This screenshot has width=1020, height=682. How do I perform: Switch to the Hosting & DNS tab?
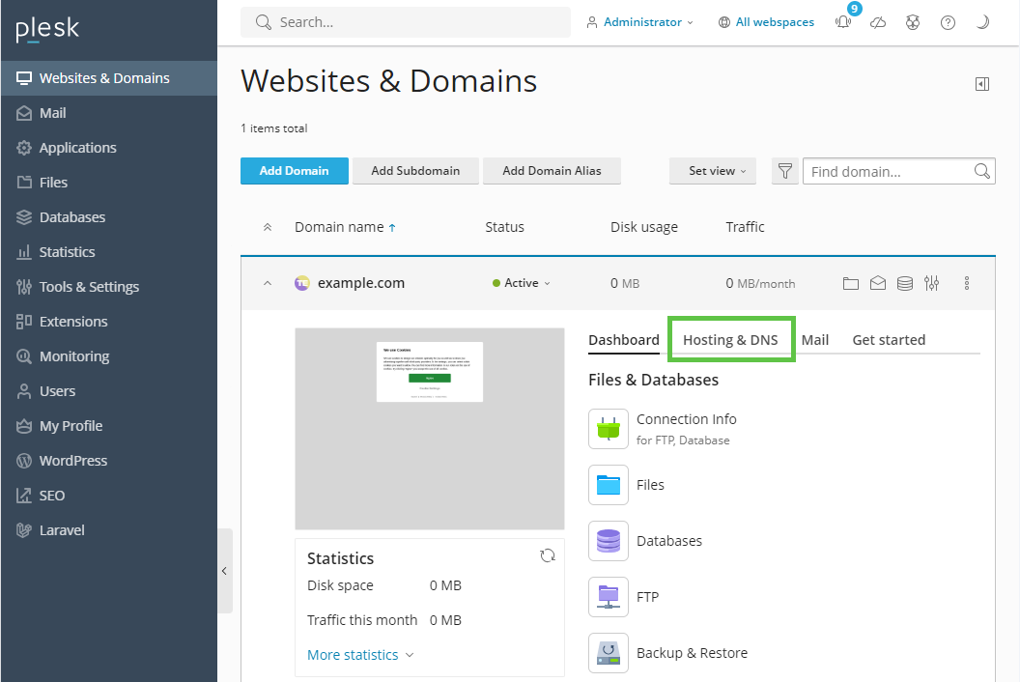[730, 340]
